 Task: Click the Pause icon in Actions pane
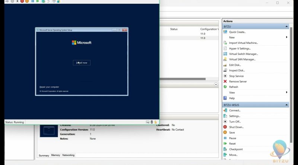click(225, 138)
